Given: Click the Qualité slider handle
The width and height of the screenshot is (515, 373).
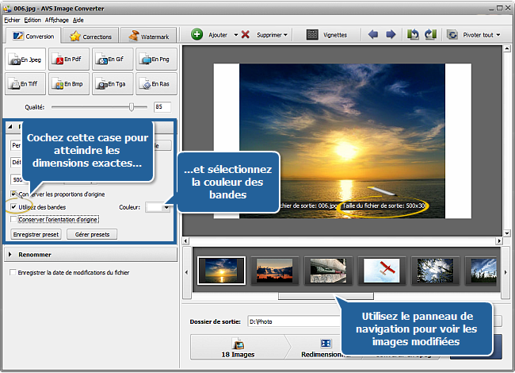Looking at the screenshot, I should click(132, 106).
